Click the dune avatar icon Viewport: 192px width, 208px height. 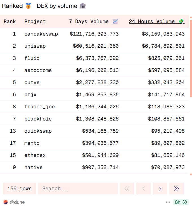6,202
